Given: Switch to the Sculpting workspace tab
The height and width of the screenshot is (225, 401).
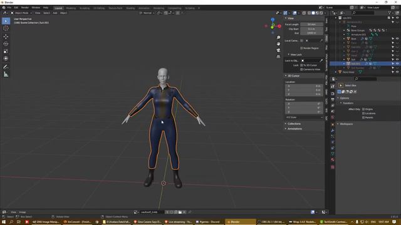Looking at the screenshot, I should [x=85, y=8].
